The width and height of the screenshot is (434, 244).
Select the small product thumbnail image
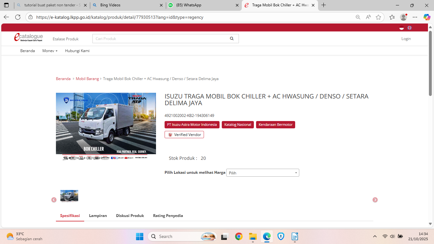[x=69, y=196]
